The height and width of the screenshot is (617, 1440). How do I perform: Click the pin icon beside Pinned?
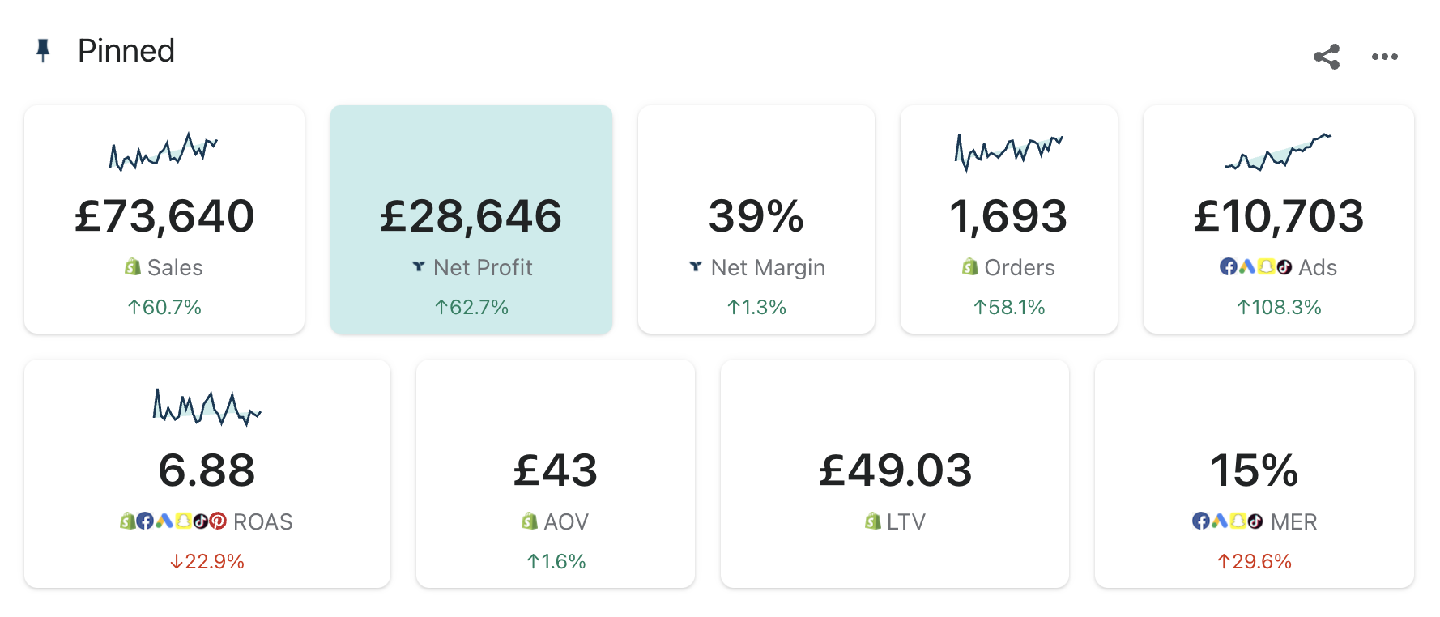click(x=44, y=50)
